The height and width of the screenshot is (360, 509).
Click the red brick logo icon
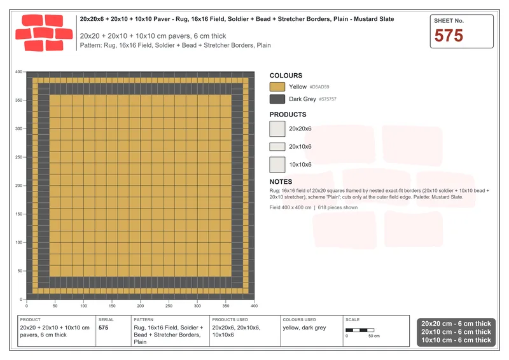coord(44,33)
